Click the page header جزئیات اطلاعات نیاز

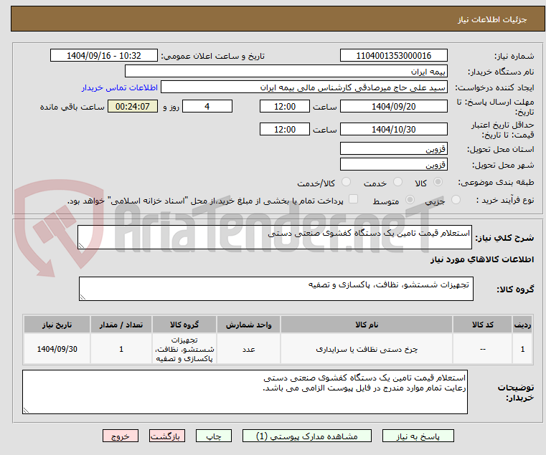pyautogui.click(x=492, y=19)
